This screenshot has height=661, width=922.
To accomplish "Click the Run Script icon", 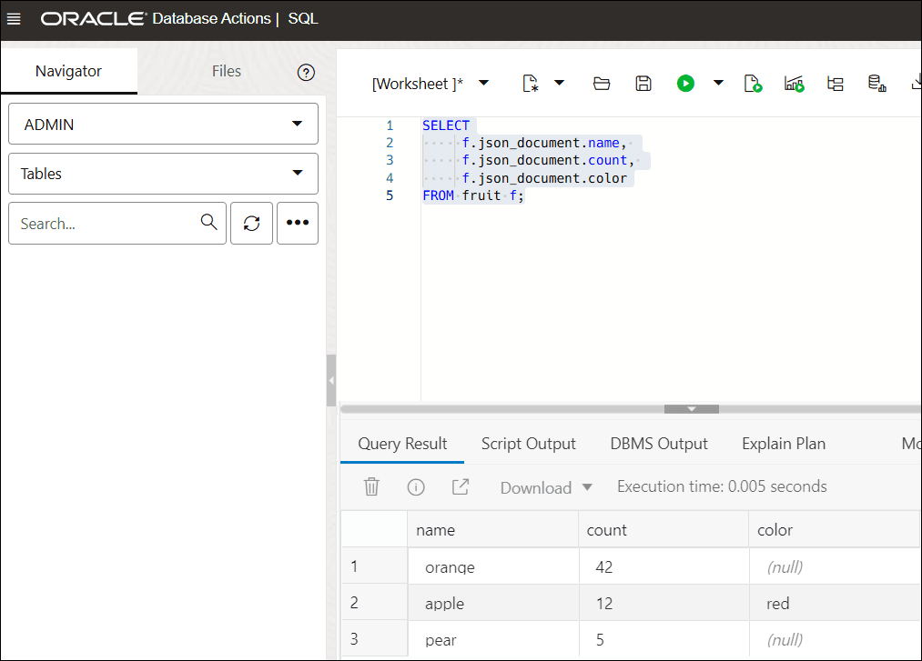I will pos(753,83).
